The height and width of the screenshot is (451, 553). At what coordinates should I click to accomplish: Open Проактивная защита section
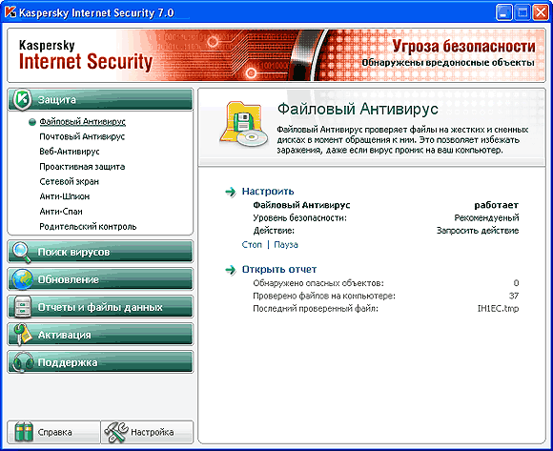pyautogui.click(x=82, y=167)
